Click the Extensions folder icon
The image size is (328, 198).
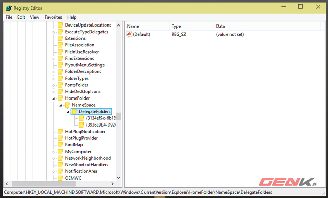click(60, 38)
